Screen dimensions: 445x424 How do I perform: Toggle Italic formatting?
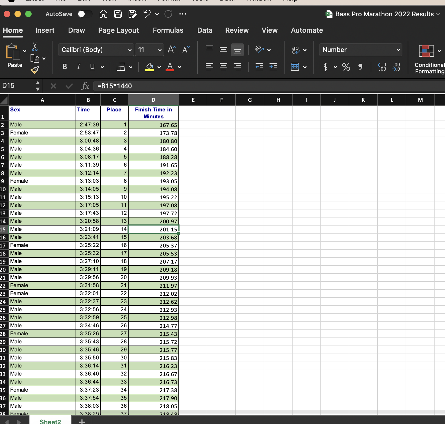(78, 67)
